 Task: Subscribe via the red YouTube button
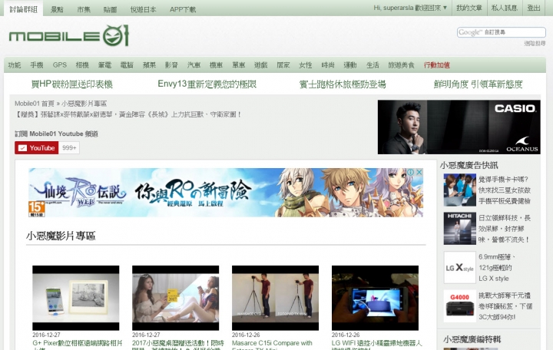(37, 148)
